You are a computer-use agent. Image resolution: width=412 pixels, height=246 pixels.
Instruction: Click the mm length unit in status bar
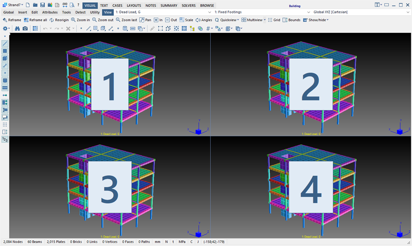coord(158,242)
